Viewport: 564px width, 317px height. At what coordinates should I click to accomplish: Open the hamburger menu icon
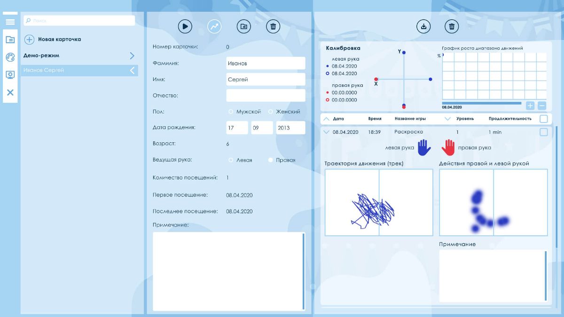[10, 22]
